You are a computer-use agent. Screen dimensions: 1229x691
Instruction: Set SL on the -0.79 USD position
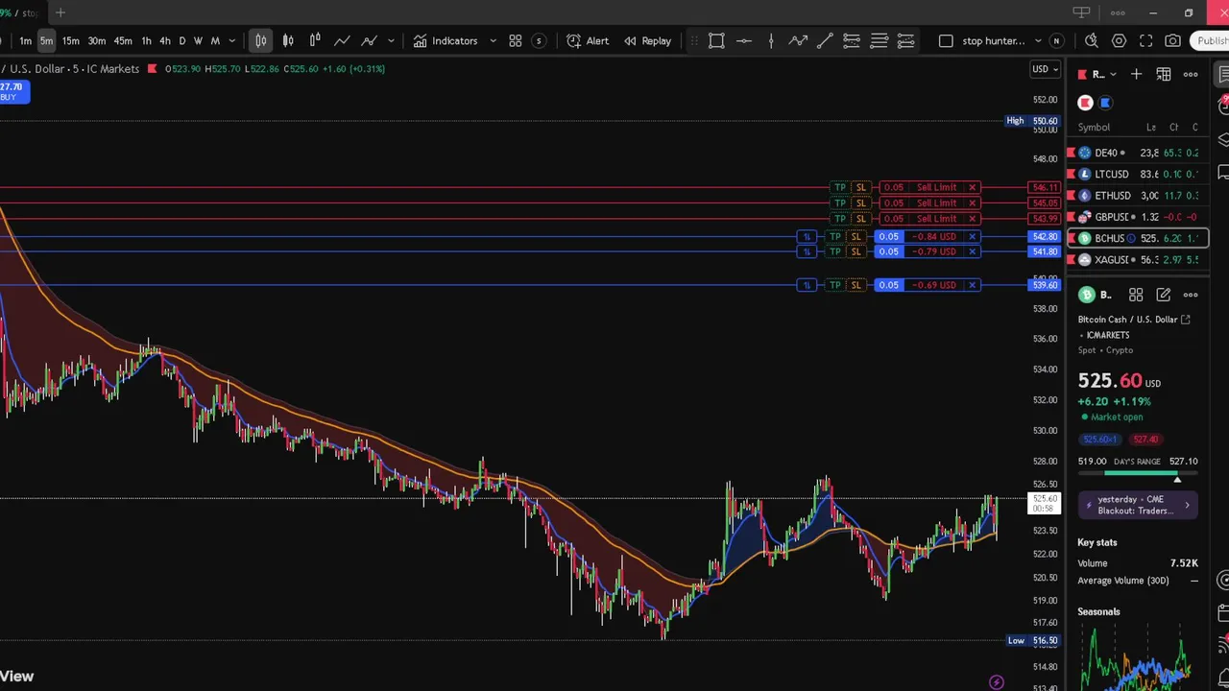[x=855, y=251]
